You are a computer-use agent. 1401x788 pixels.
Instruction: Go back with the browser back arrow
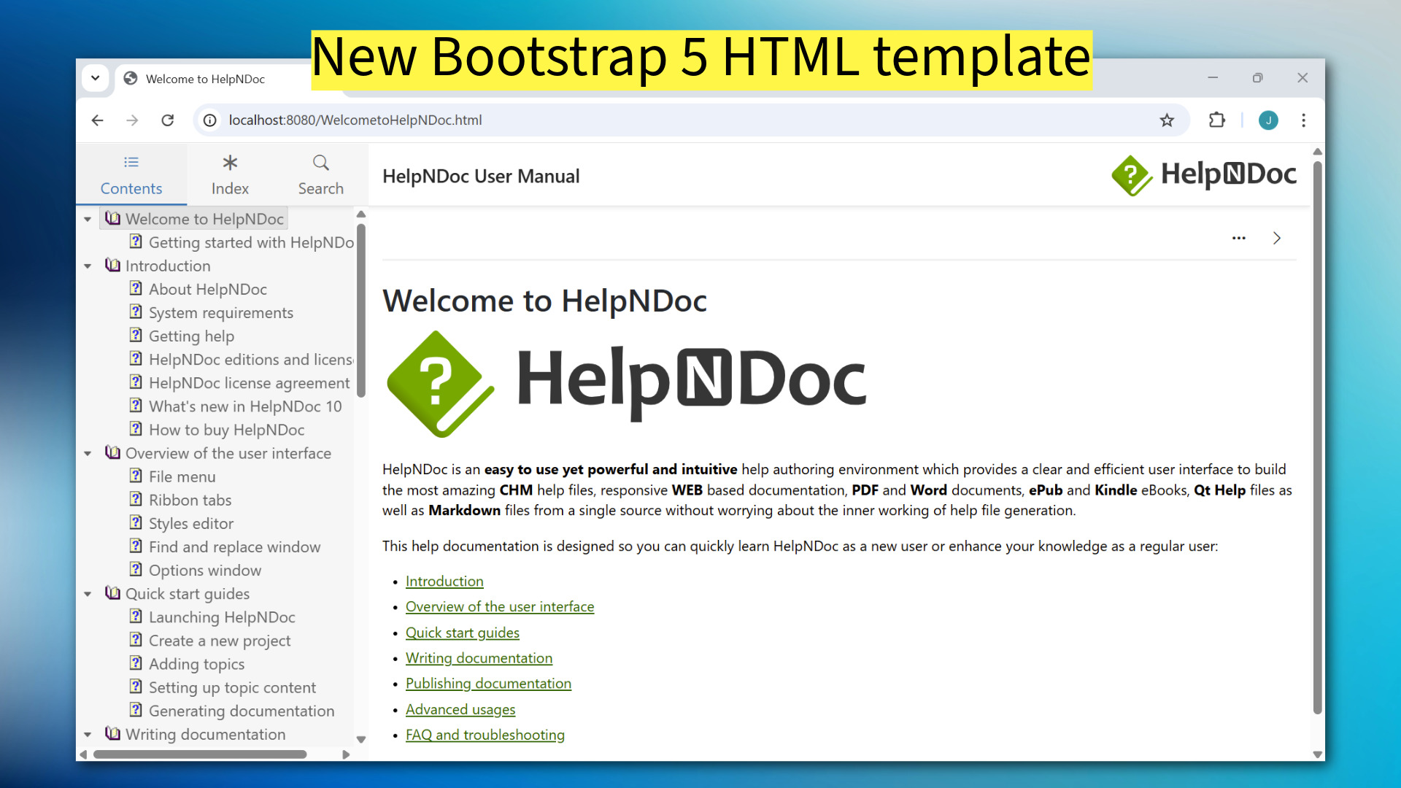[x=97, y=120]
